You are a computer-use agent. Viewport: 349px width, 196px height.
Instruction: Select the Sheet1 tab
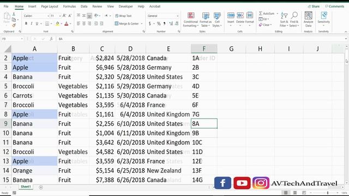tap(26, 187)
